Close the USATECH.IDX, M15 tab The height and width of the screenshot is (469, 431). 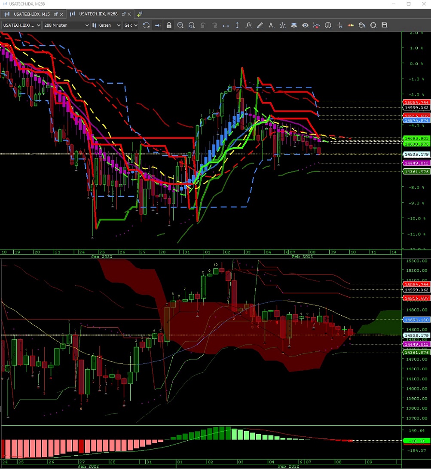point(61,14)
